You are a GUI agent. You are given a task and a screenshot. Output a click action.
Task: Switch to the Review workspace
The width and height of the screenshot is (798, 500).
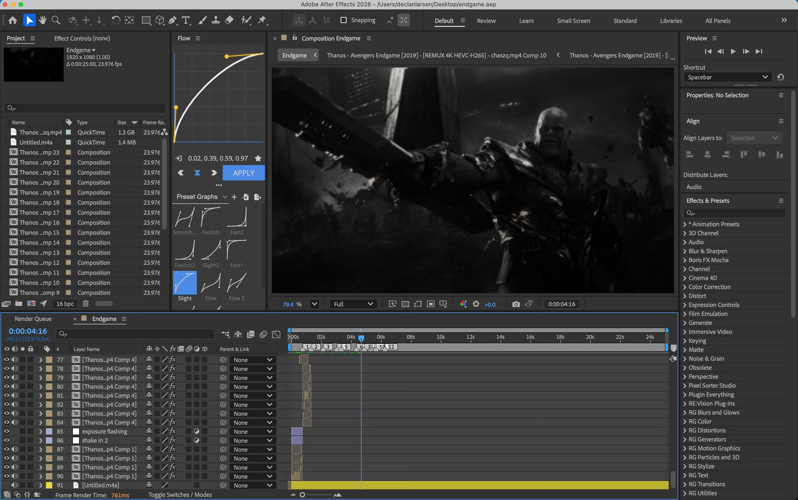click(486, 21)
